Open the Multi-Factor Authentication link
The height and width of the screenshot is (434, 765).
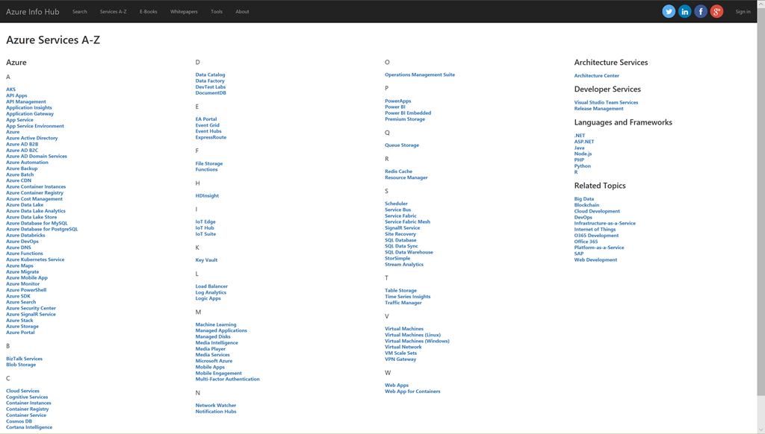(228, 379)
